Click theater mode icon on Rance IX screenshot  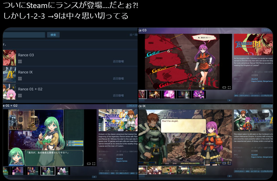pyautogui.click(x=224, y=163)
